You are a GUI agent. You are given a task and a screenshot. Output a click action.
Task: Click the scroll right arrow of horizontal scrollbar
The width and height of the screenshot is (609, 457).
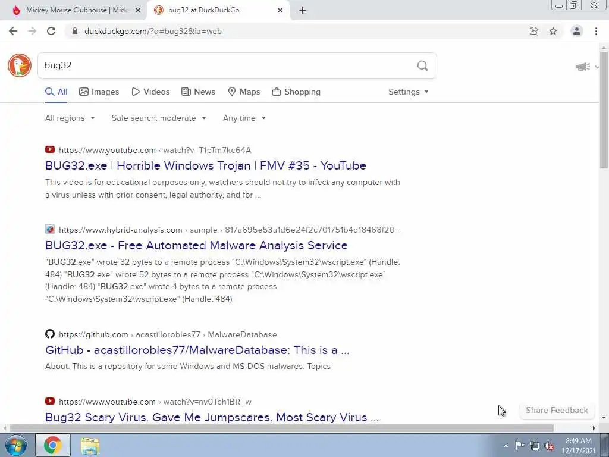click(594, 428)
